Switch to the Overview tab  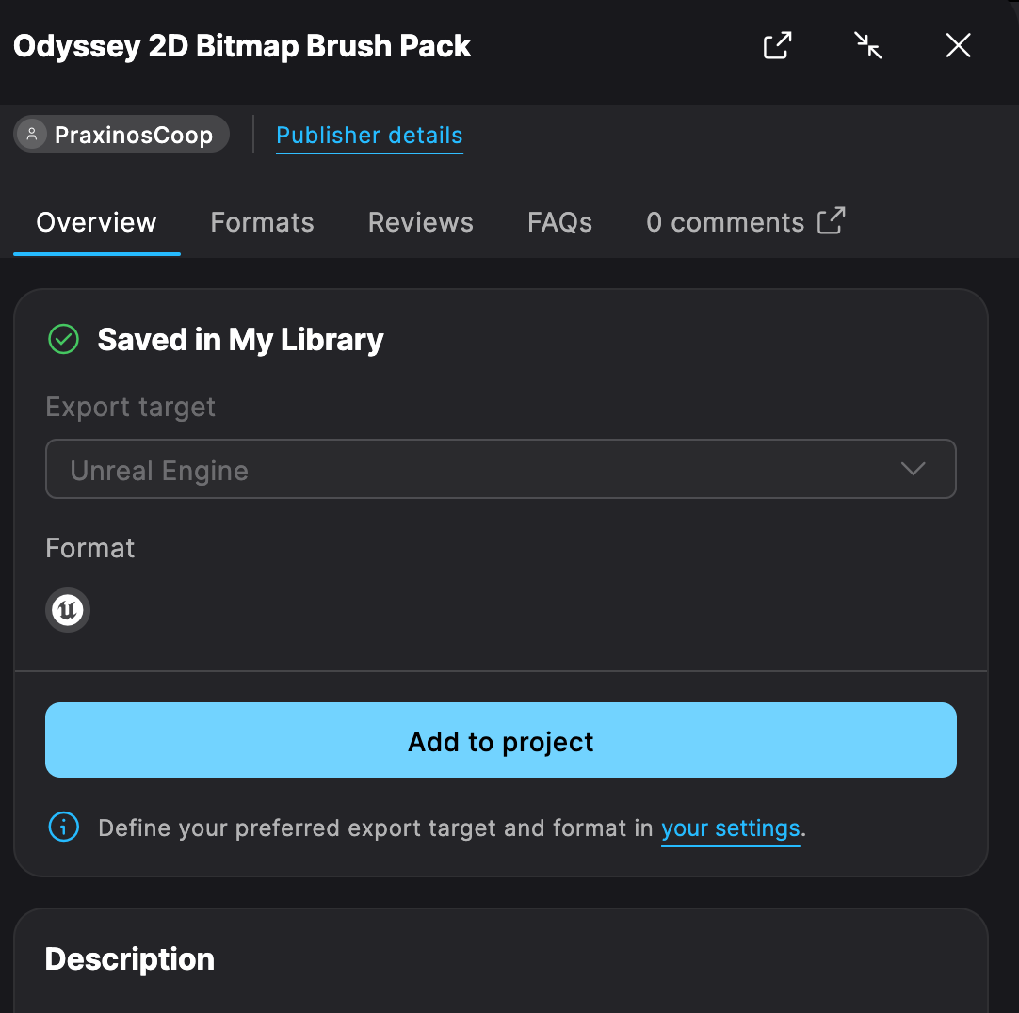[x=96, y=222]
